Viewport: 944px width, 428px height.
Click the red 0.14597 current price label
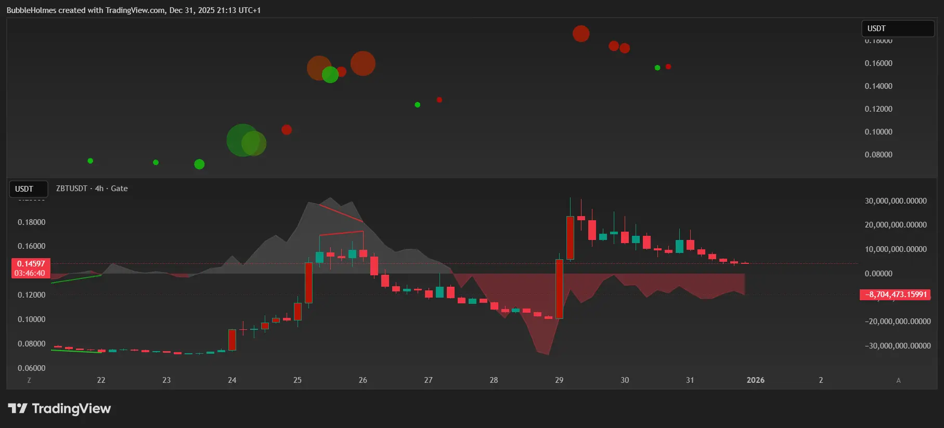31,268
